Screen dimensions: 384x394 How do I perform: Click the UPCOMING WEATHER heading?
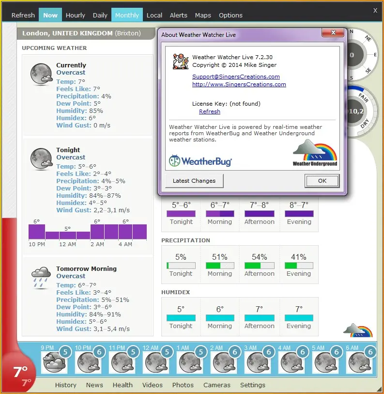54,48
